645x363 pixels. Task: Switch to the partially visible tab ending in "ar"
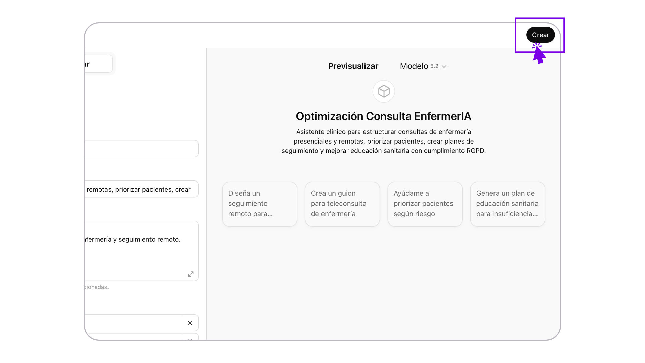98,64
